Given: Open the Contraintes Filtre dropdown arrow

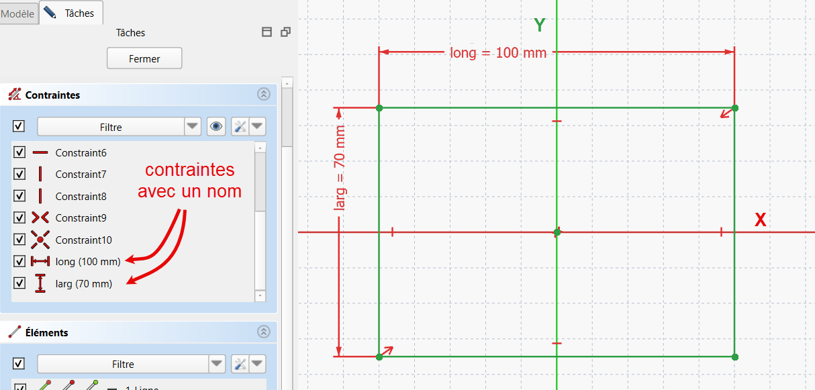Looking at the screenshot, I should click(193, 127).
